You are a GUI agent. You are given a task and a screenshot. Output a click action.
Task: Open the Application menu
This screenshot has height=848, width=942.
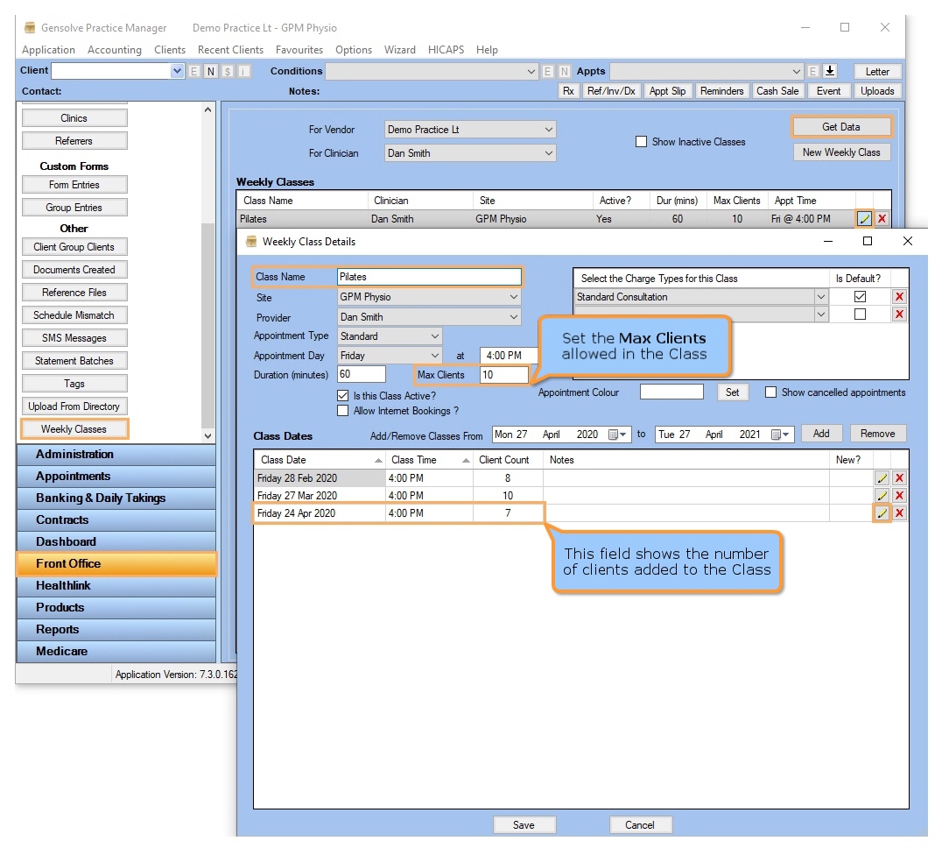point(49,50)
